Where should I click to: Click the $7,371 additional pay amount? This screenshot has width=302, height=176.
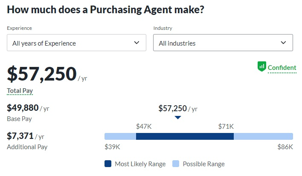20,136
